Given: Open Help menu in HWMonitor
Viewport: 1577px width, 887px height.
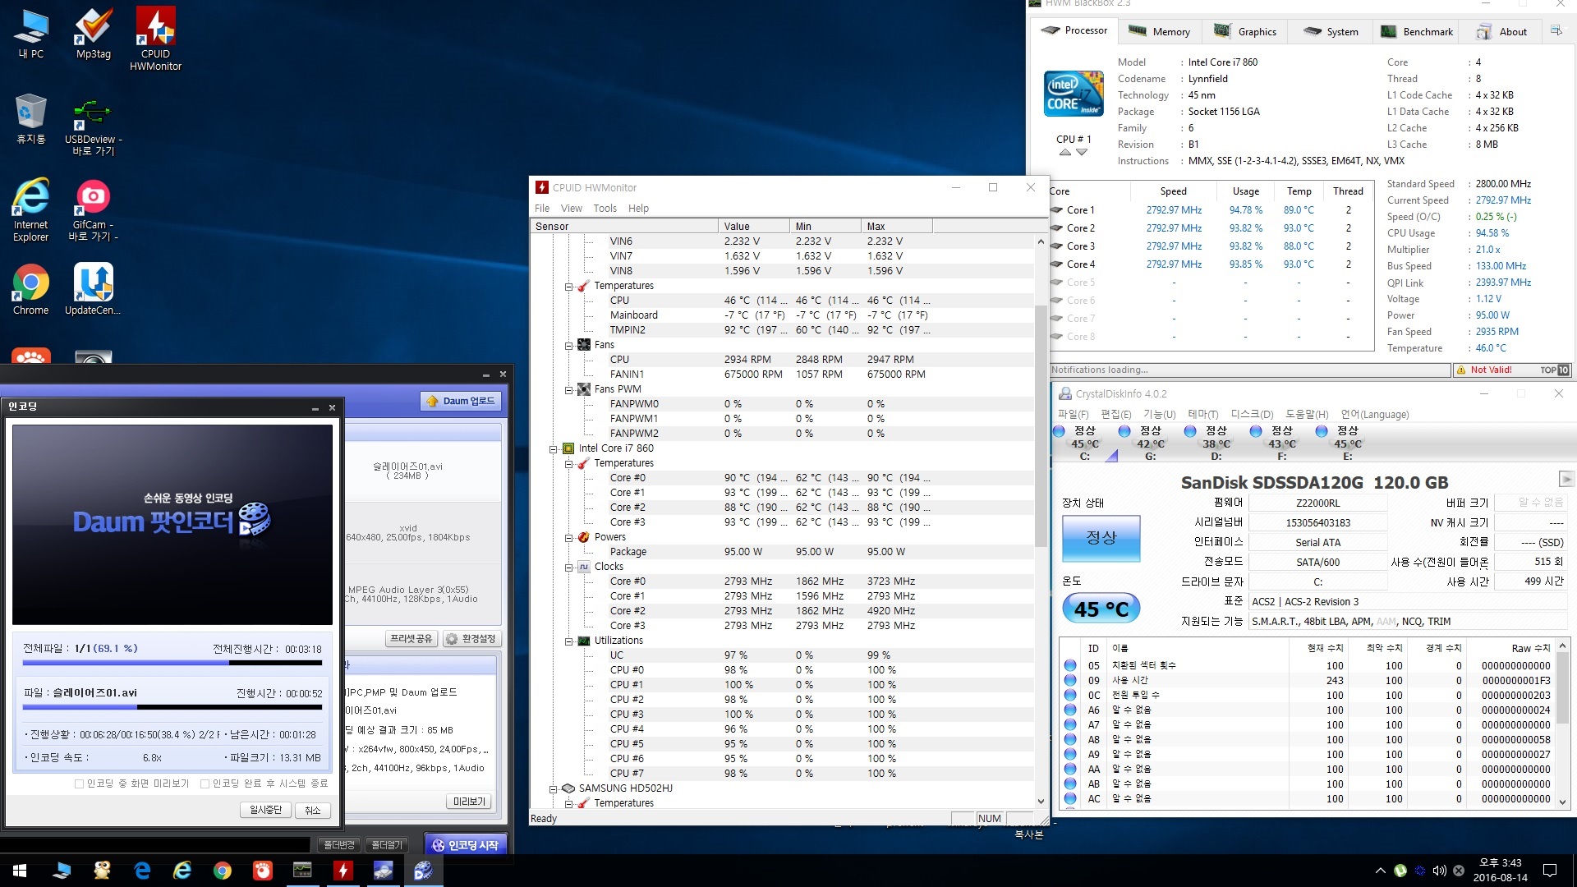Looking at the screenshot, I should (x=638, y=209).
